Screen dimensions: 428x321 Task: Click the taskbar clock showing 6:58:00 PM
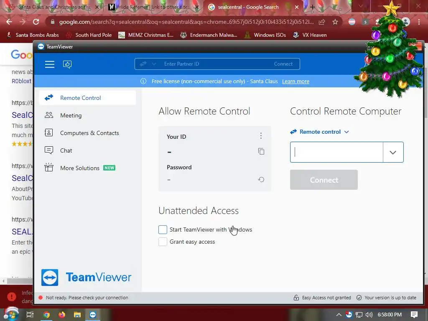tap(390, 315)
